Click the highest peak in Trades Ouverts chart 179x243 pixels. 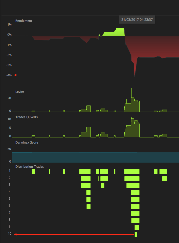131,118
